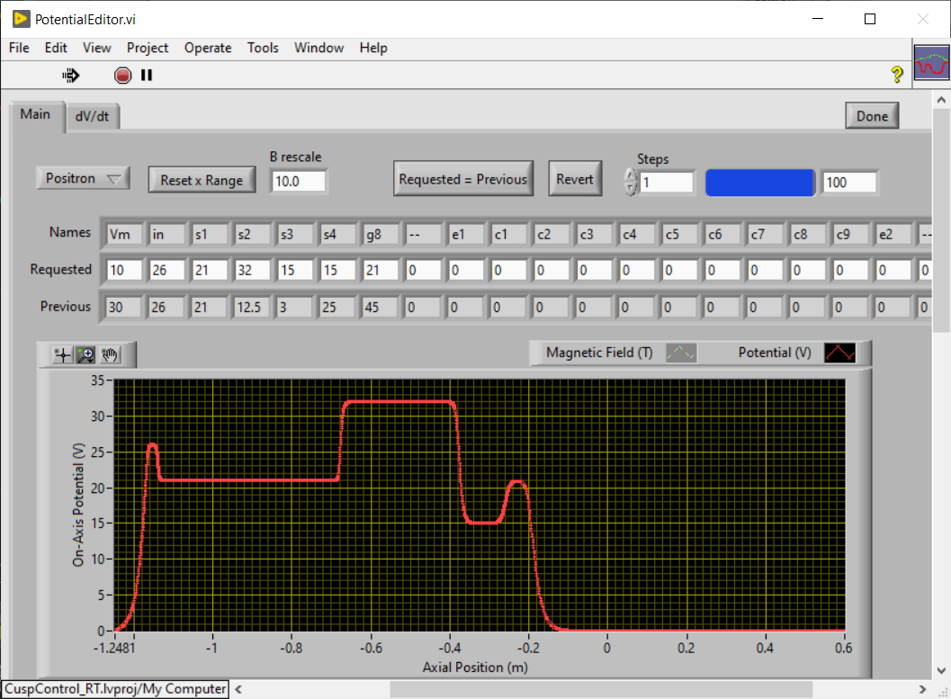Open the Tools menu
The image size is (951, 699).
click(263, 48)
